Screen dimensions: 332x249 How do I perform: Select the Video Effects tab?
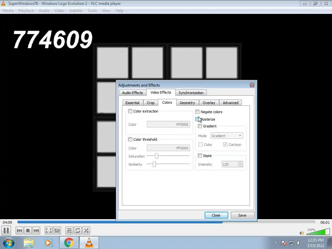click(x=161, y=92)
